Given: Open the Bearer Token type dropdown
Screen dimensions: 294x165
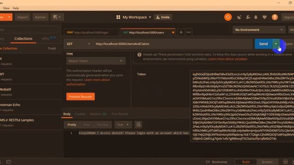Looking at the screenshot, I should tap(96, 61).
